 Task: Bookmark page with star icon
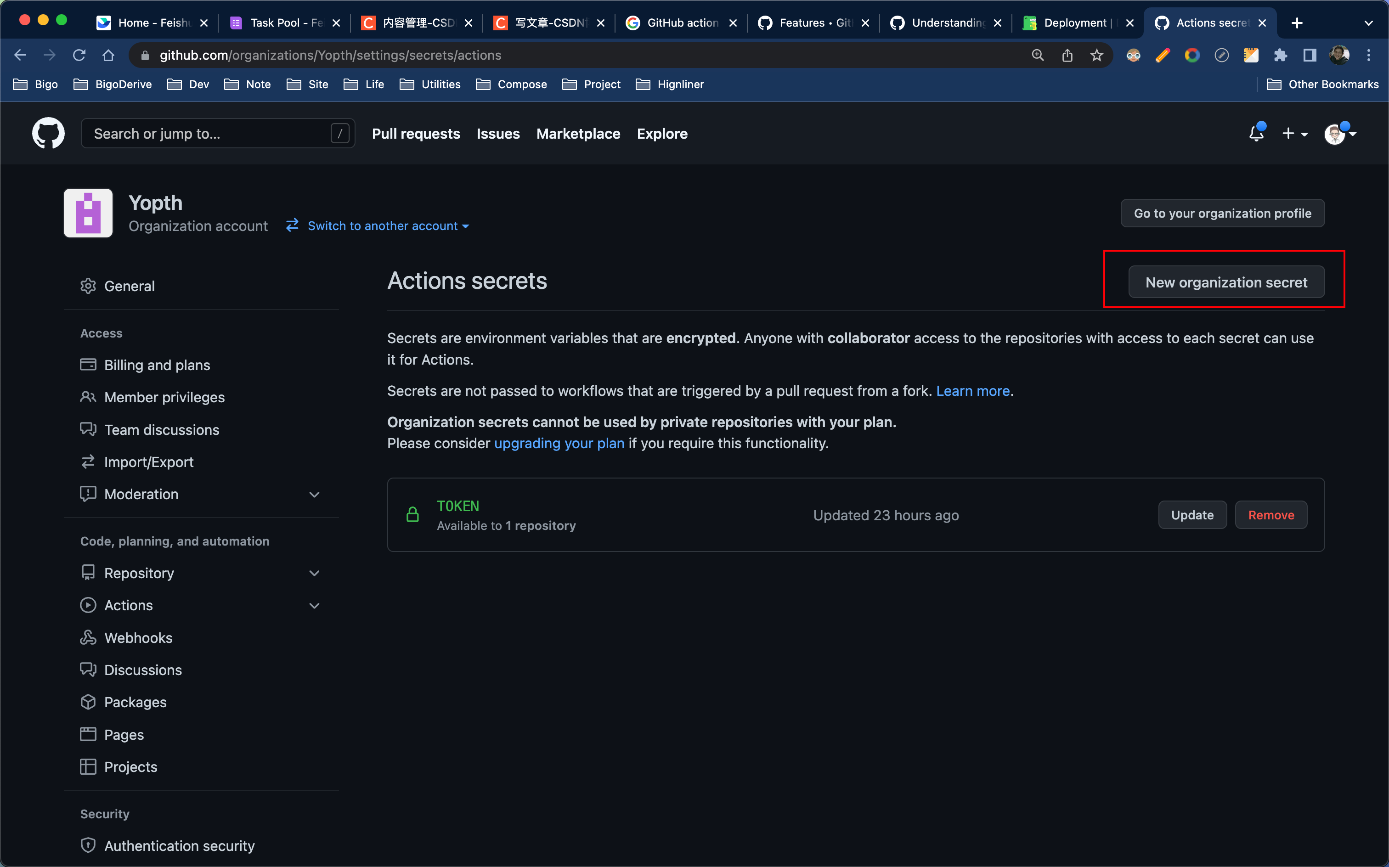tap(1096, 55)
